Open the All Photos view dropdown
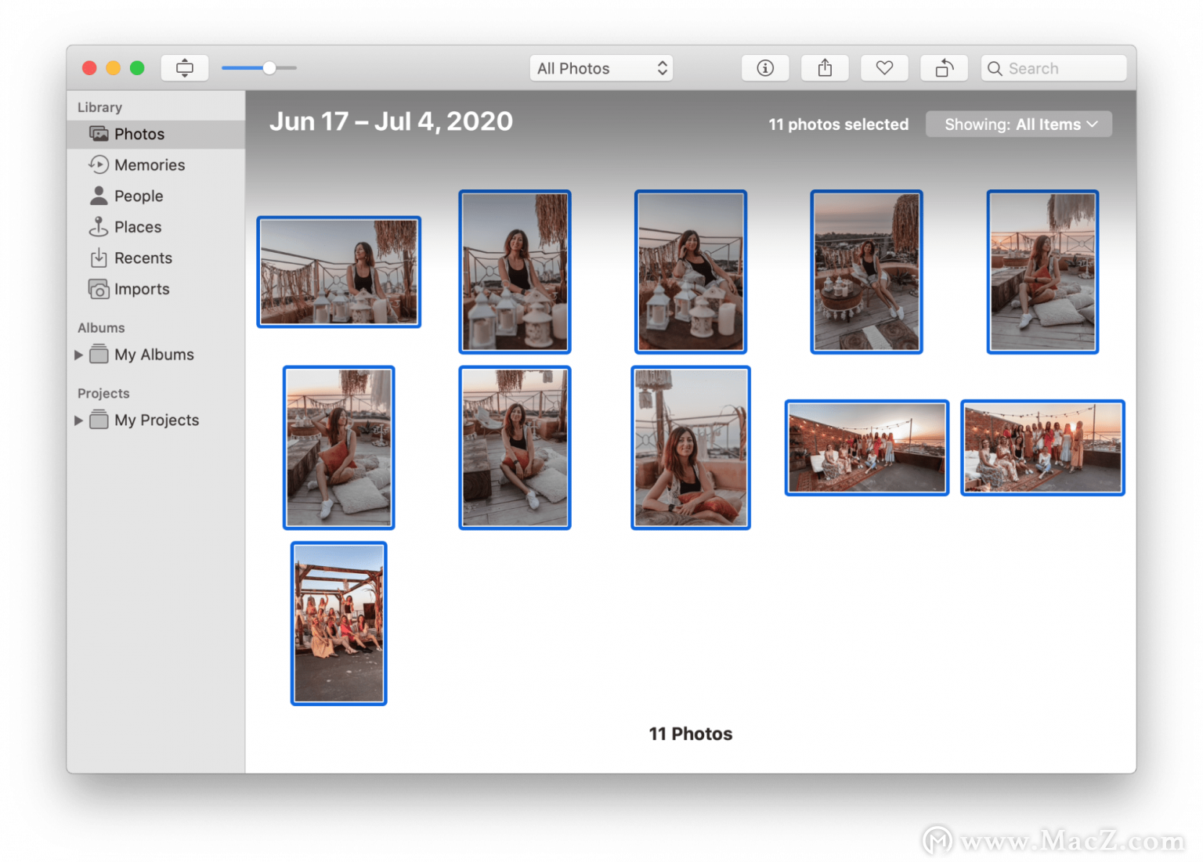 point(601,68)
